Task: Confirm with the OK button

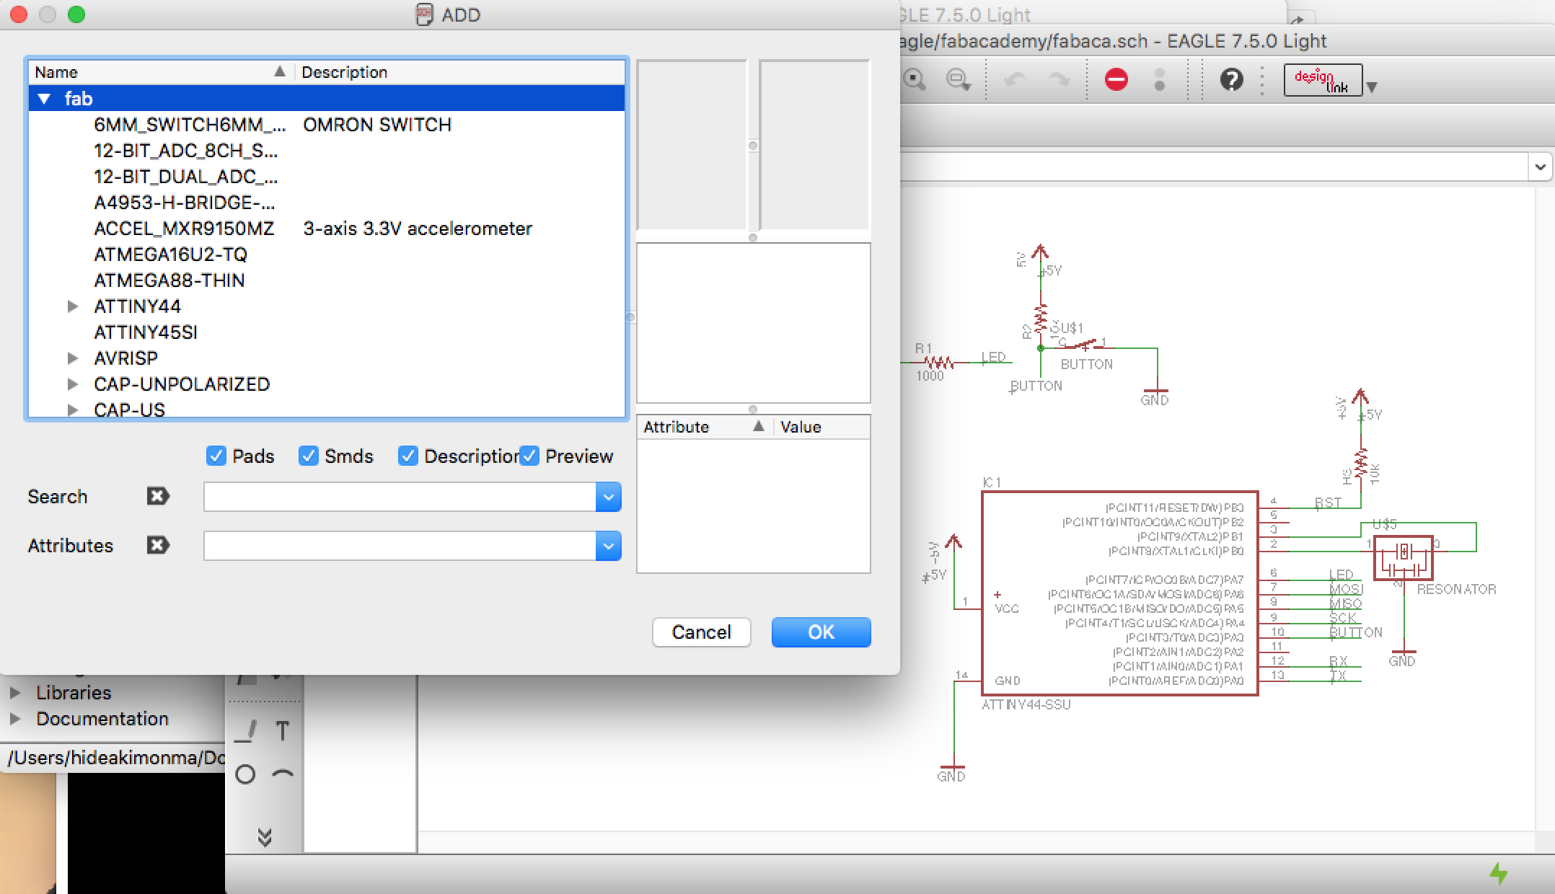Action: coord(821,632)
